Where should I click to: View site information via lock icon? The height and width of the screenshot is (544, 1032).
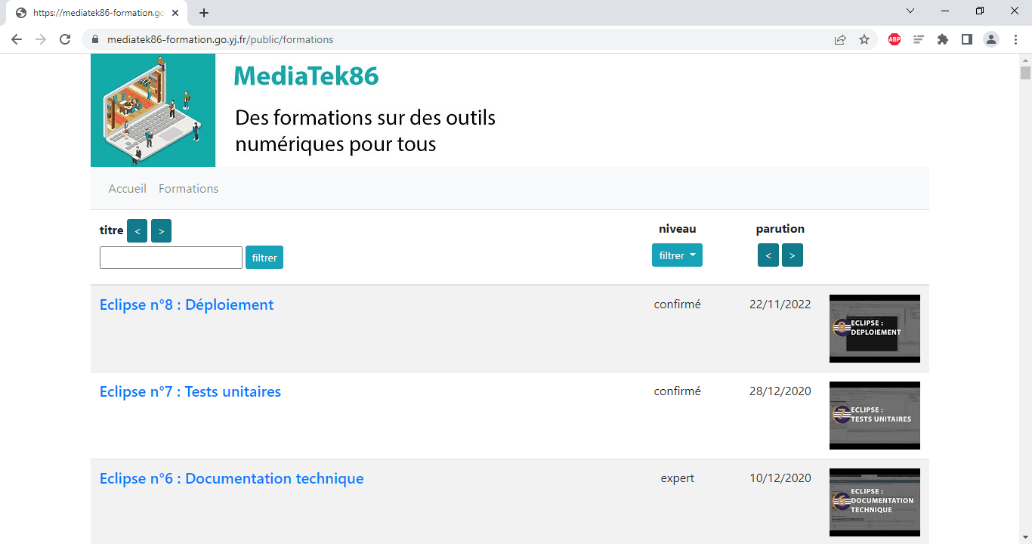click(94, 39)
